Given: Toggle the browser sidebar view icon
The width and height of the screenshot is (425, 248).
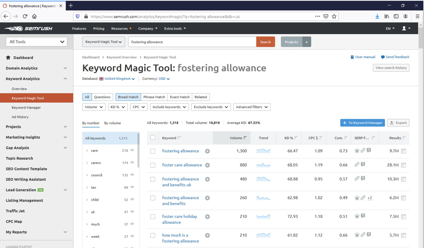Looking at the screenshot, I should click(x=396, y=16).
